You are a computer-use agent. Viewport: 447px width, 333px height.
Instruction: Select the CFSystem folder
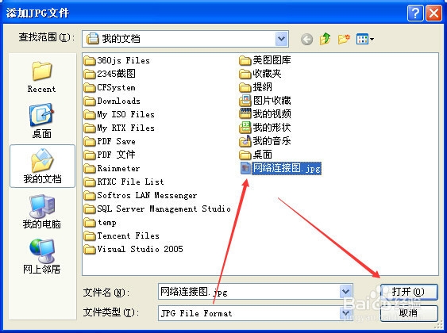(110, 87)
